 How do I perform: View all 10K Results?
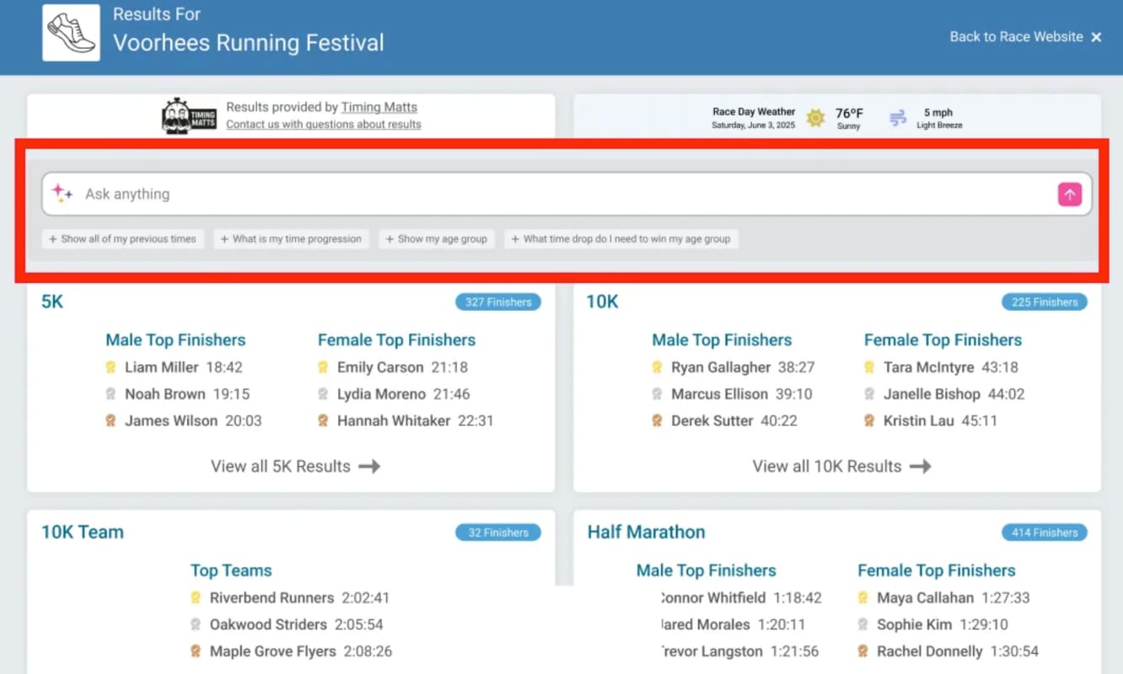tap(841, 467)
